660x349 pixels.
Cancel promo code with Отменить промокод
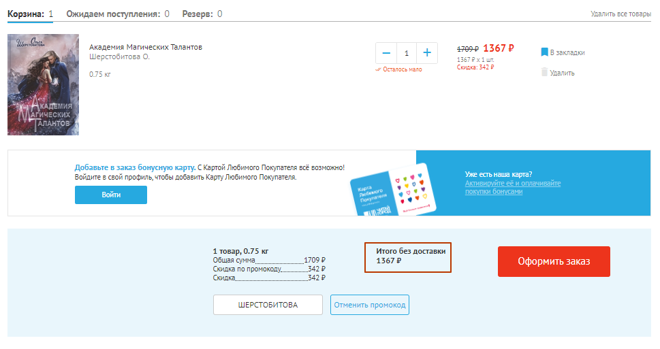click(x=370, y=305)
